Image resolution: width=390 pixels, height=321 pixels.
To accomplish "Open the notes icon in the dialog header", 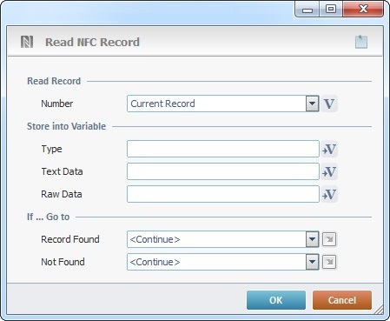I will click(361, 42).
